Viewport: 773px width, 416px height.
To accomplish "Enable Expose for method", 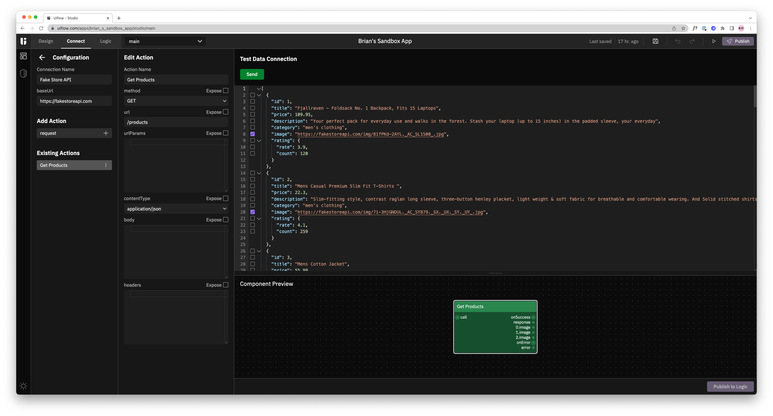I will click(226, 90).
